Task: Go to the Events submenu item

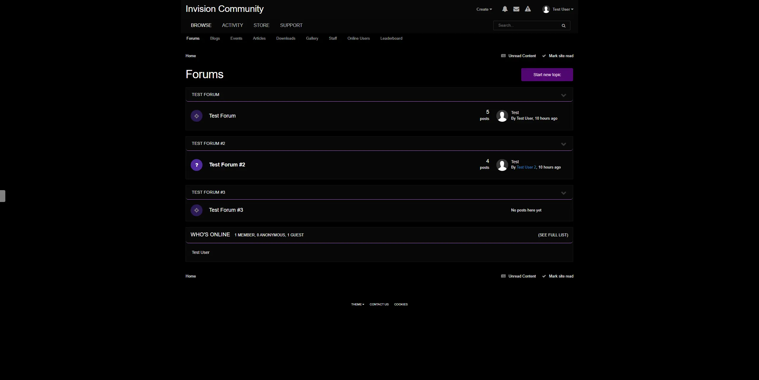Action: pyautogui.click(x=236, y=38)
